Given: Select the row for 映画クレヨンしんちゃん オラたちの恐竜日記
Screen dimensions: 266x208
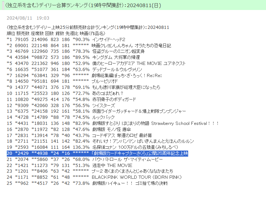Looking at the screenshot, I should click(x=89, y=45).
